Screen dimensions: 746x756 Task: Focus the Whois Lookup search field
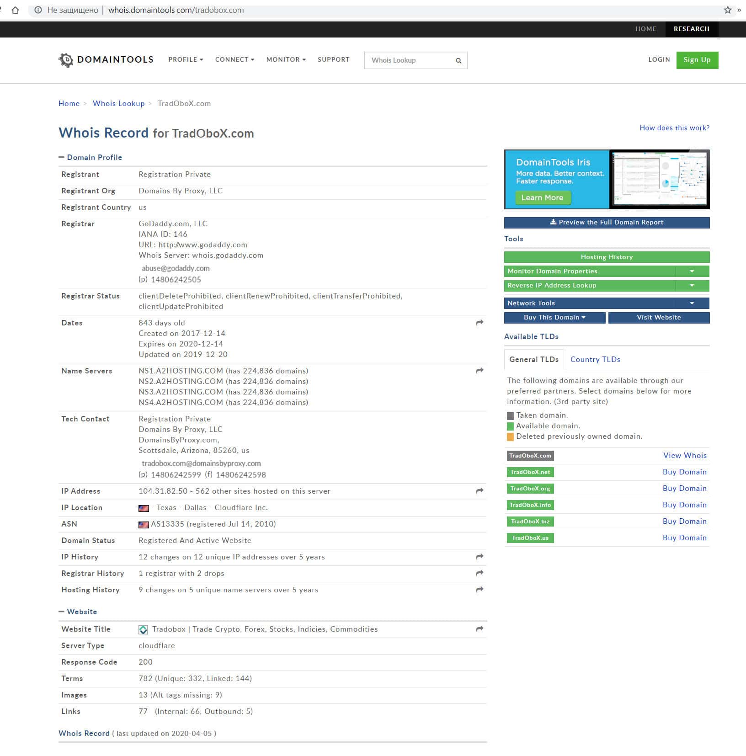click(x=409, y=60)
